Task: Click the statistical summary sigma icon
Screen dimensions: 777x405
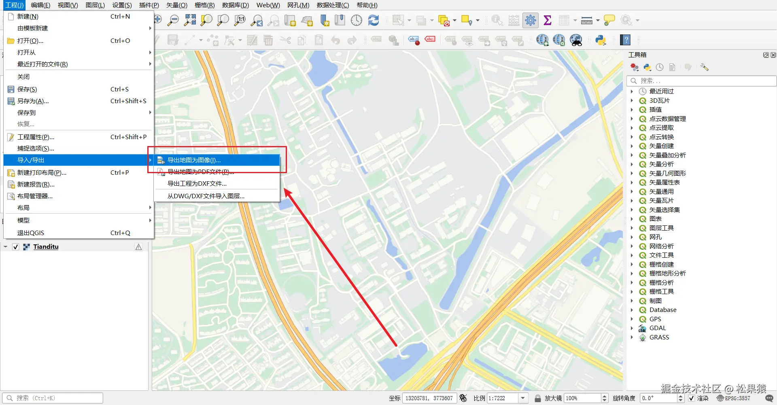Action: click(x=548, y=20)
